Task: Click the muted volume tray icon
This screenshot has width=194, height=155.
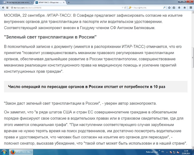Action: coord(178,152)
